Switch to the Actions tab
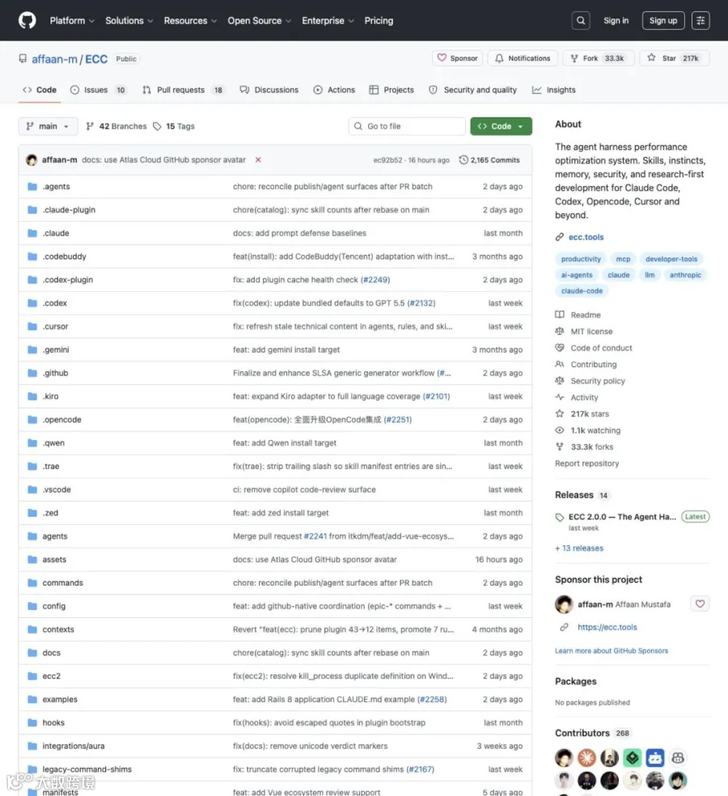This screenshot has width=728, height=796. point(334,90)
